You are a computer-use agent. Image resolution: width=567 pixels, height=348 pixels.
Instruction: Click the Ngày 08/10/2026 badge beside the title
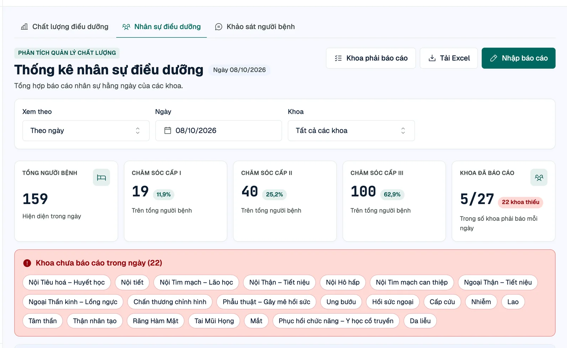pyautogui.click(x=239, y=70)
